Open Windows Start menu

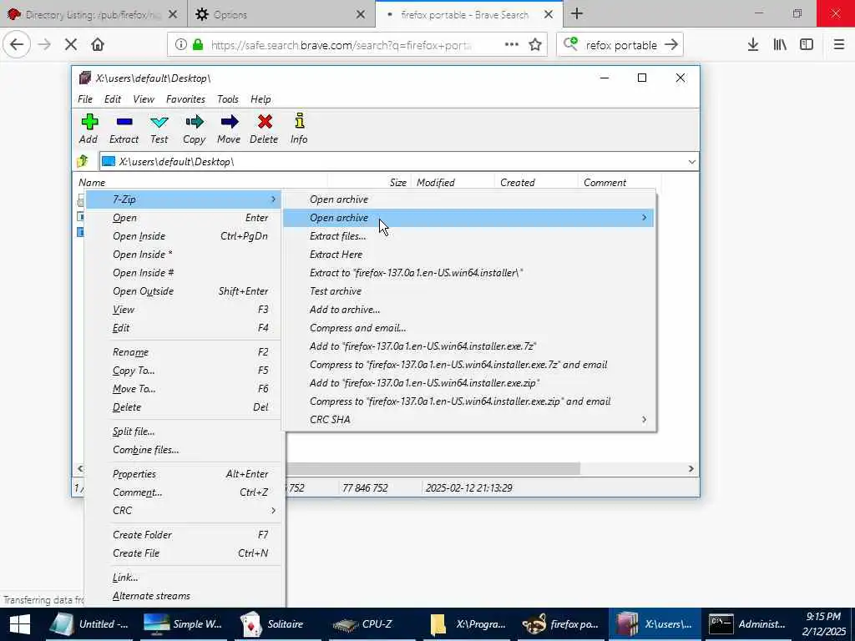click(20, 624)
